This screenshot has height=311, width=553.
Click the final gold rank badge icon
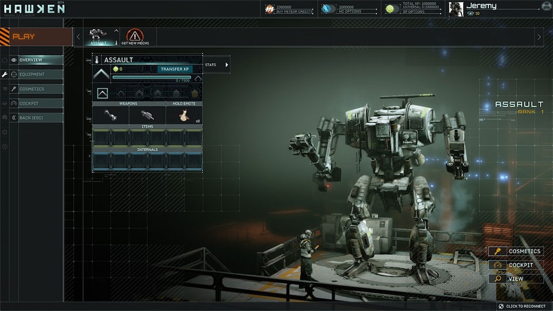pos(194,93)
